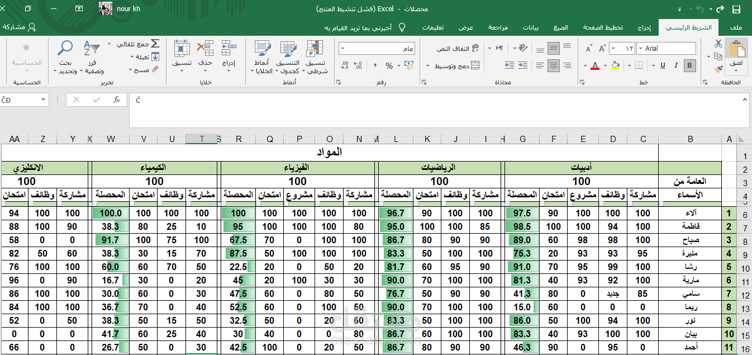Click the Tell me search box

[364, 27]
